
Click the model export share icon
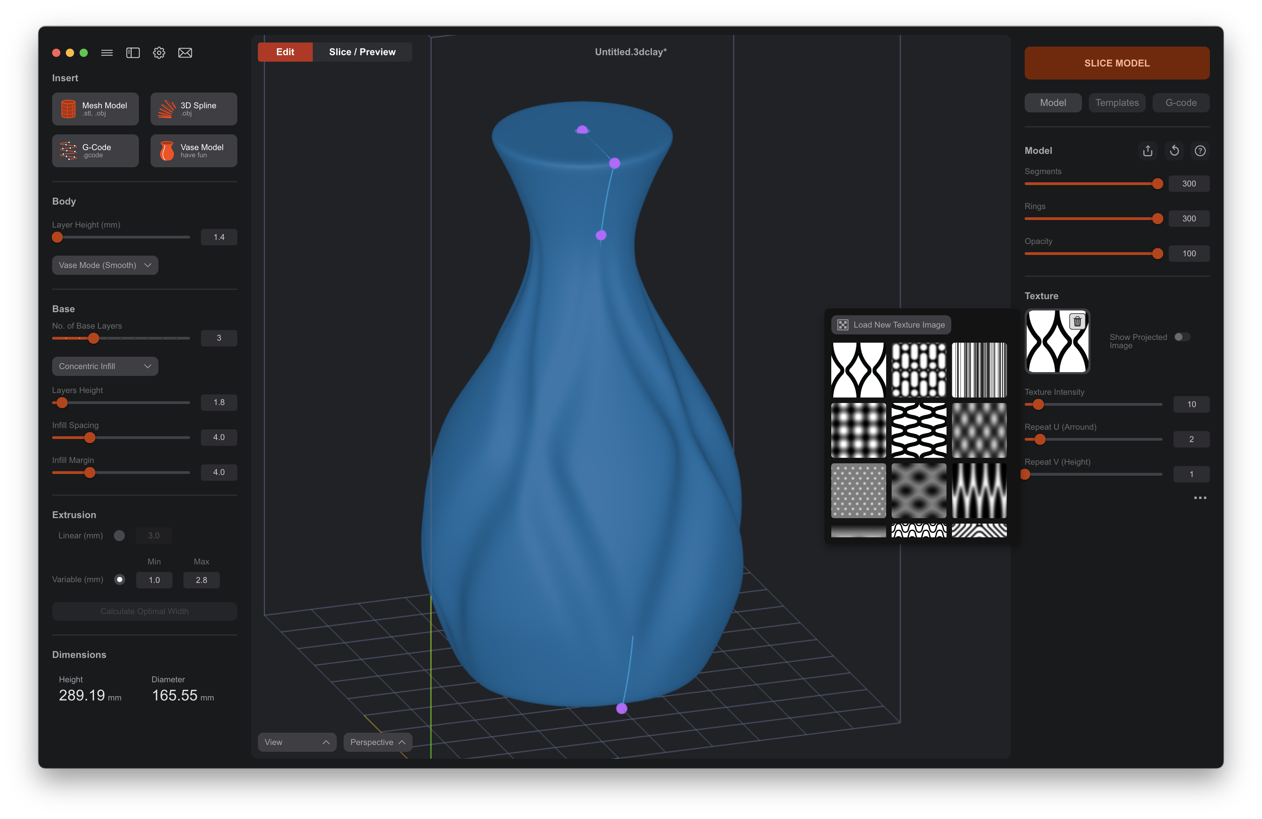tap(1147, 151)
